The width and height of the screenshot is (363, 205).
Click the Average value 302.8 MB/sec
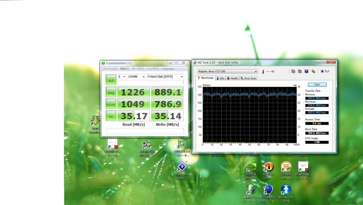(x=317, y=113)
